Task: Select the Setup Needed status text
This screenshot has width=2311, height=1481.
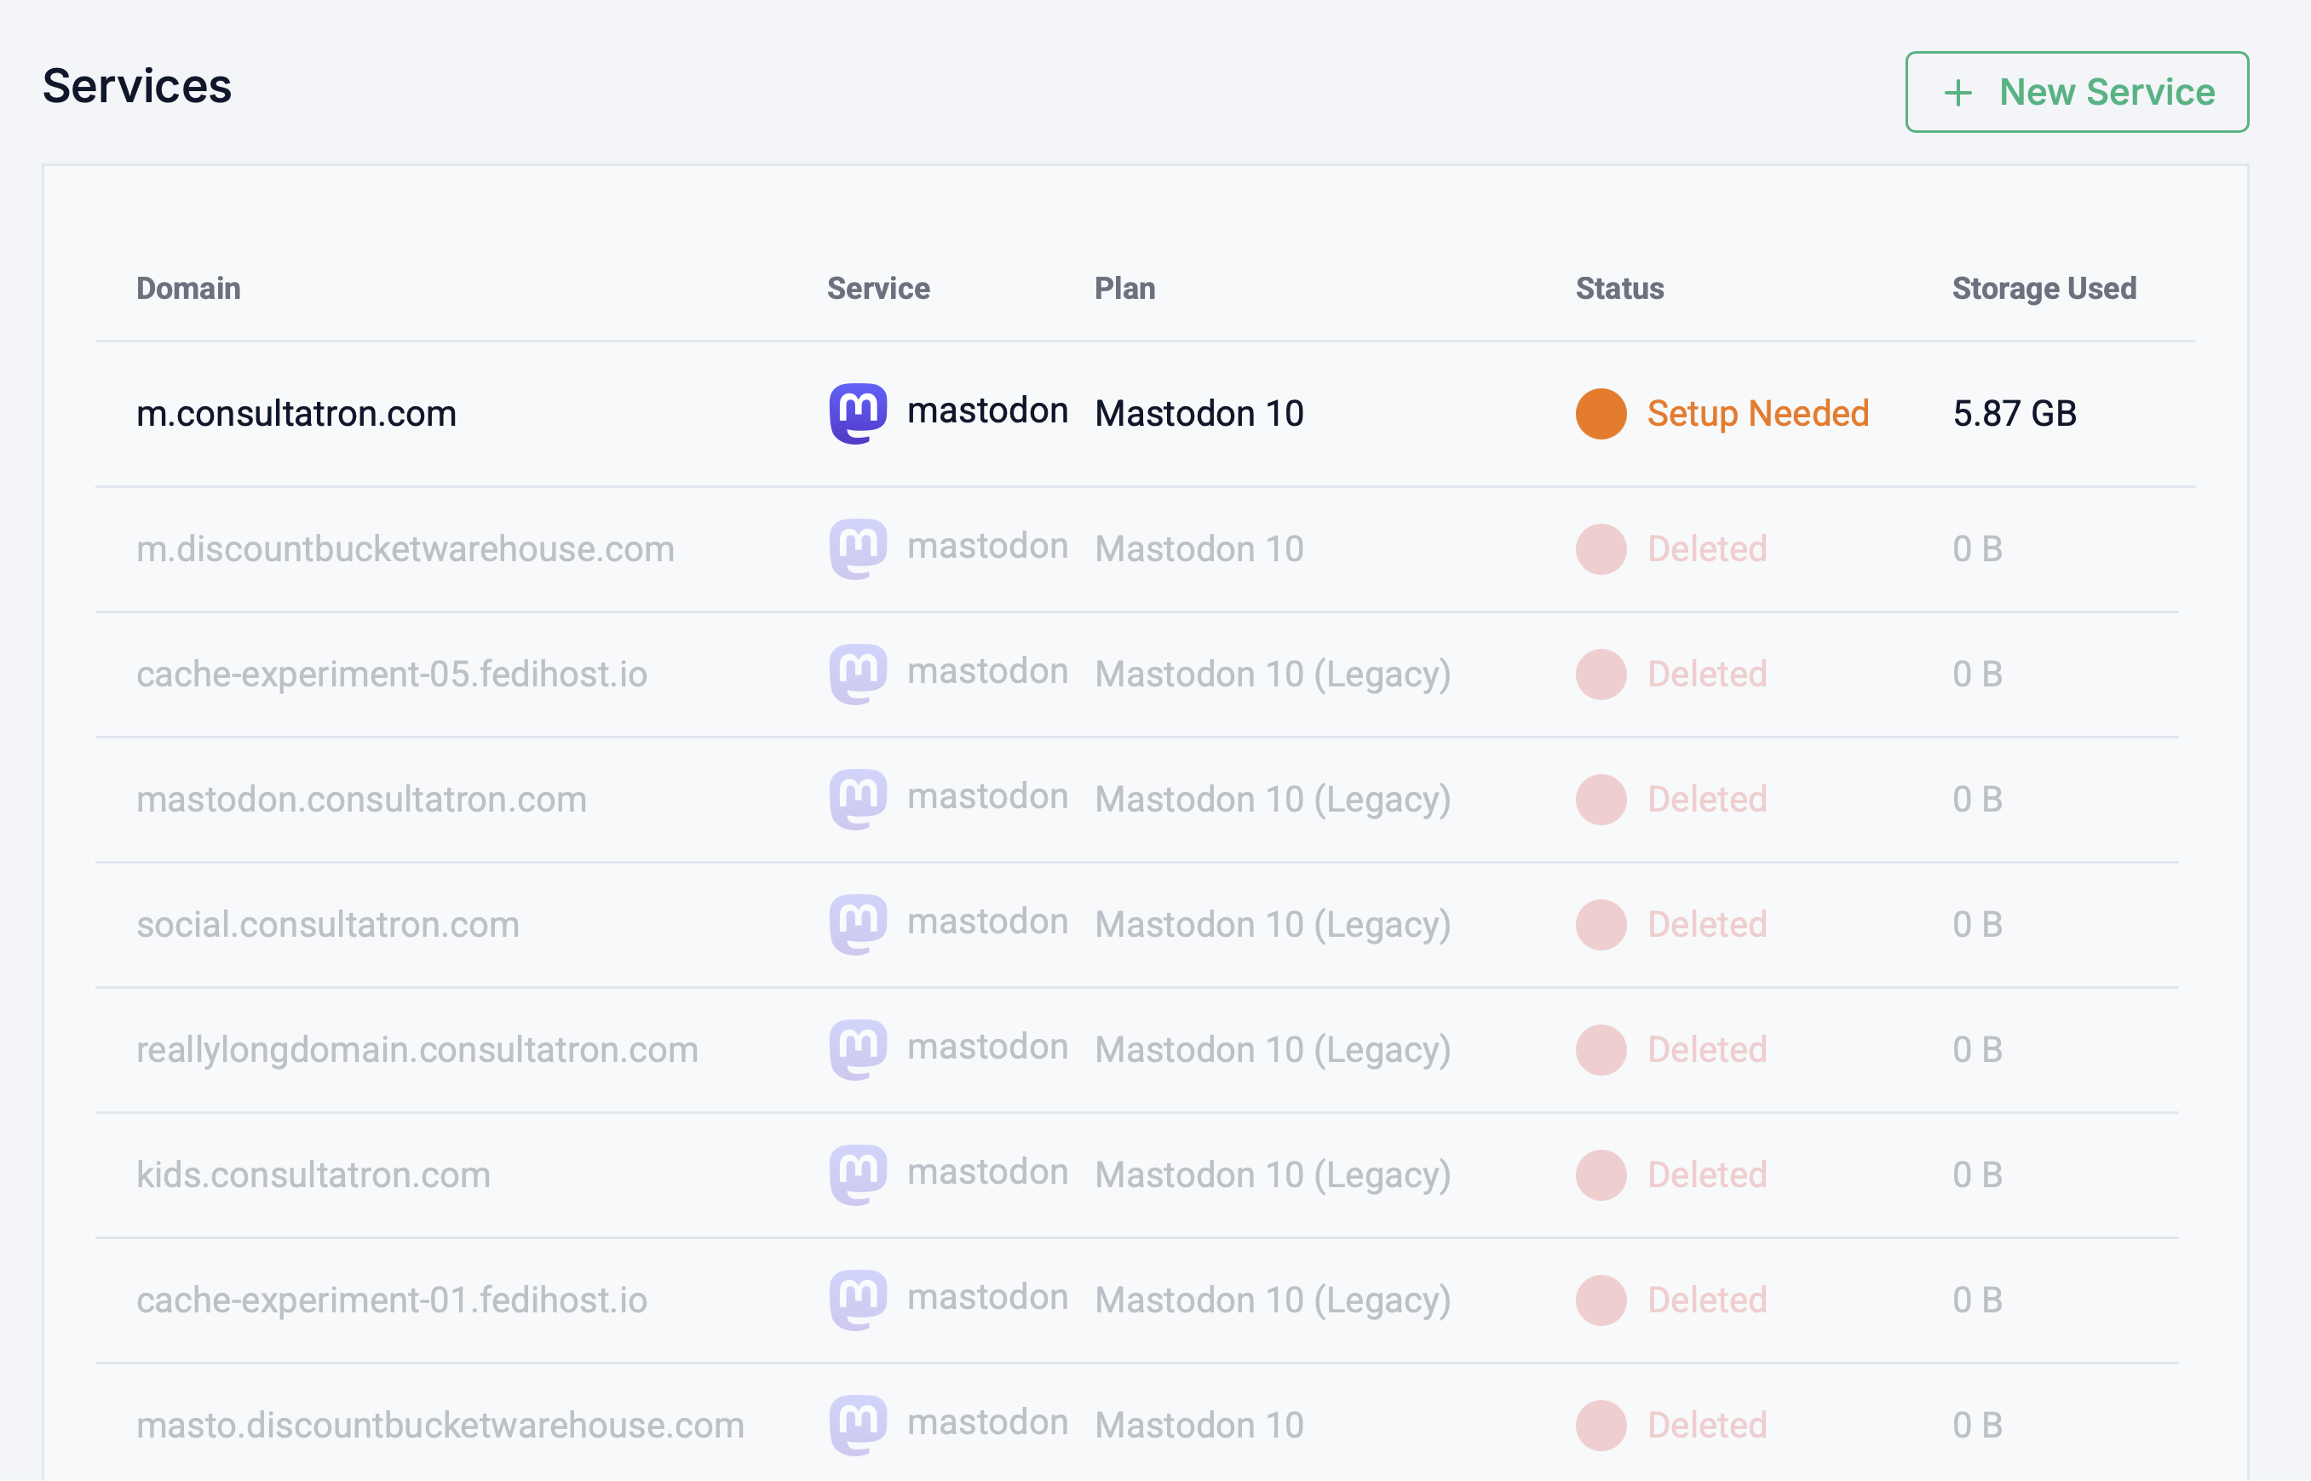Action: pyautogui.click(x=1757, y=414)
